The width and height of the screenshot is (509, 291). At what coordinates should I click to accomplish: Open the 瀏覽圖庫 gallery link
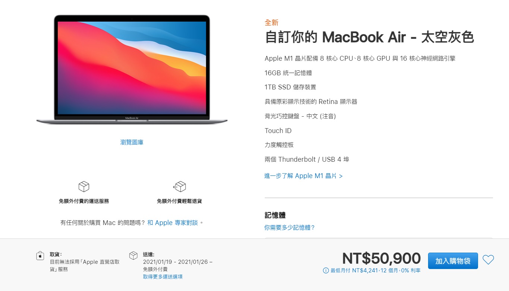point(132,142)
